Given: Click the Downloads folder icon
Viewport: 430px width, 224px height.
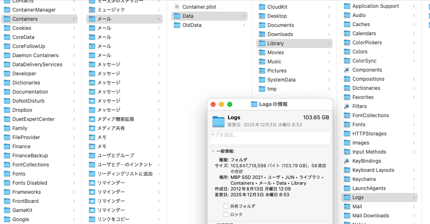Looking at the screenshot, I should pos(262,34).
